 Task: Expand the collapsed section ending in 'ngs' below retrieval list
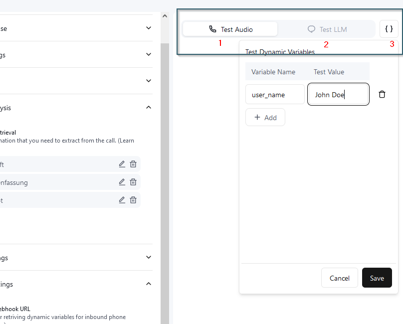point(149,257)
